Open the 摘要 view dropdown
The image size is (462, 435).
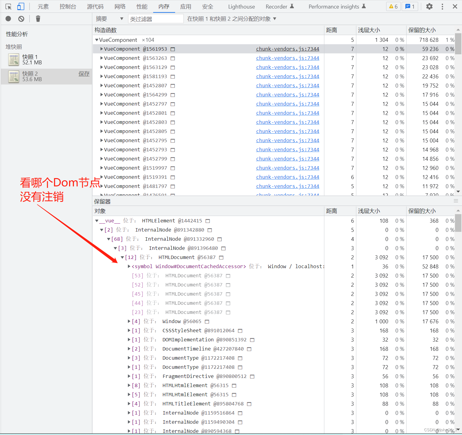coord(110,19)
